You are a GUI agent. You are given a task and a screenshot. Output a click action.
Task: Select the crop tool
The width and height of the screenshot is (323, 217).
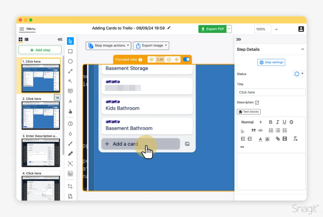click(x=70, y=186)
